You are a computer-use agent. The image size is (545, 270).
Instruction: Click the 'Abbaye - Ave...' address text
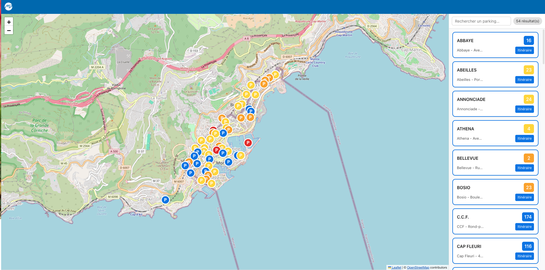pos(470,50)
